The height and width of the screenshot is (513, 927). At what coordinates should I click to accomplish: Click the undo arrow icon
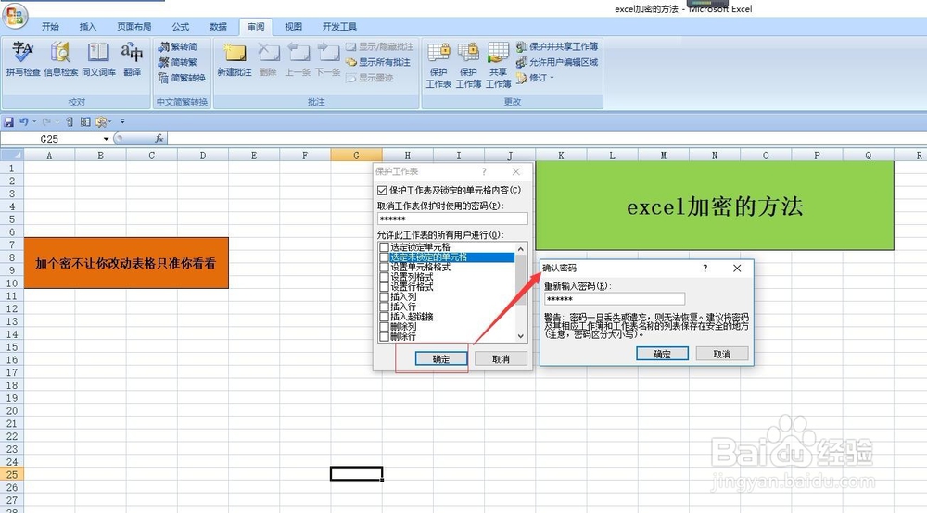coord(24,121)
